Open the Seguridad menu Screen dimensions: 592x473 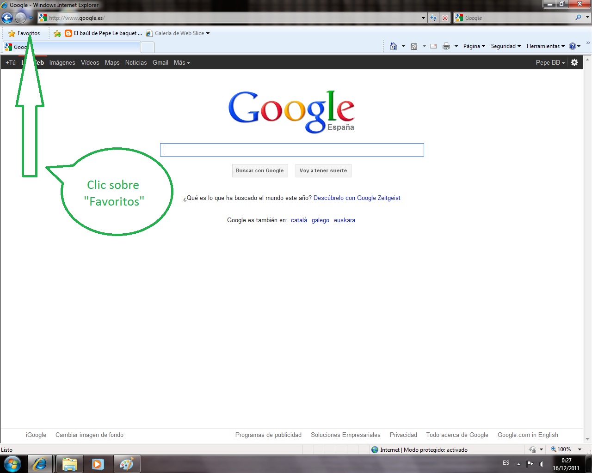tap(506, 46)
